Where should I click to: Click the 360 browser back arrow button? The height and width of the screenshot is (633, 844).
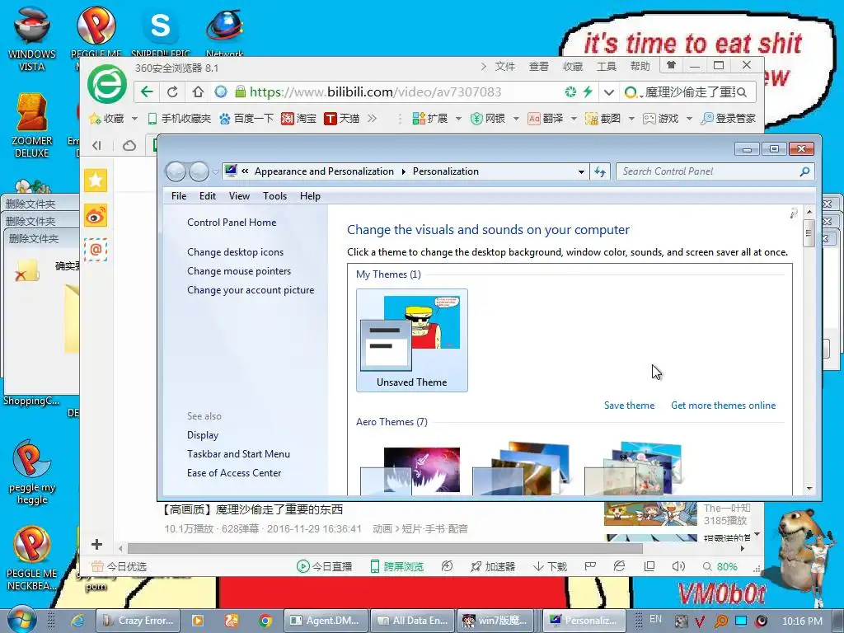click(x=147, y=92)
